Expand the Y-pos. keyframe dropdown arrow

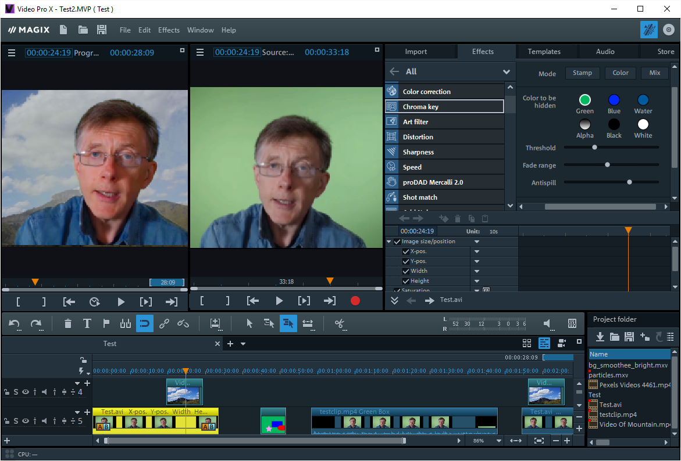pyautogui.click(x=477, y=261)
